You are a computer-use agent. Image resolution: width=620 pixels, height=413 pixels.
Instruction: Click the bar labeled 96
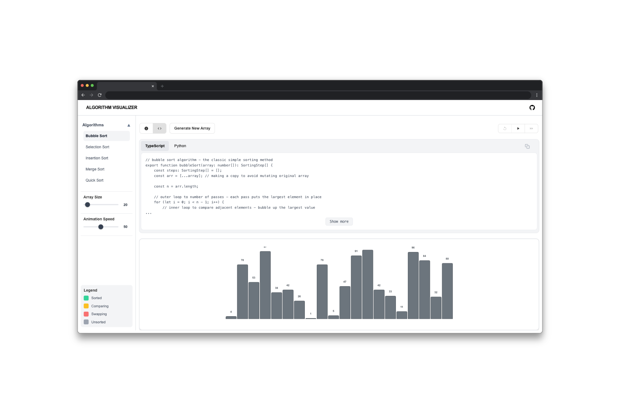tap(413, 286)
